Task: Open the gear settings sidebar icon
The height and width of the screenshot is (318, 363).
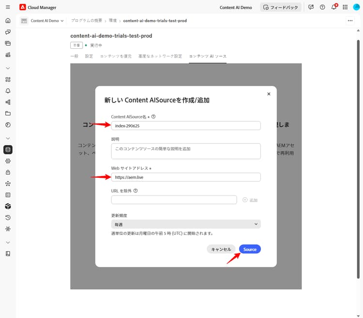Action: [8, 161]
